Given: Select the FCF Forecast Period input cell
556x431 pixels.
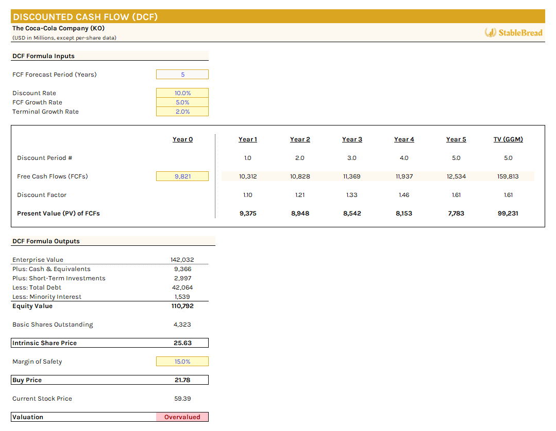Looking at the screenshot, I should pyautogui.click(x=182, y=74).
